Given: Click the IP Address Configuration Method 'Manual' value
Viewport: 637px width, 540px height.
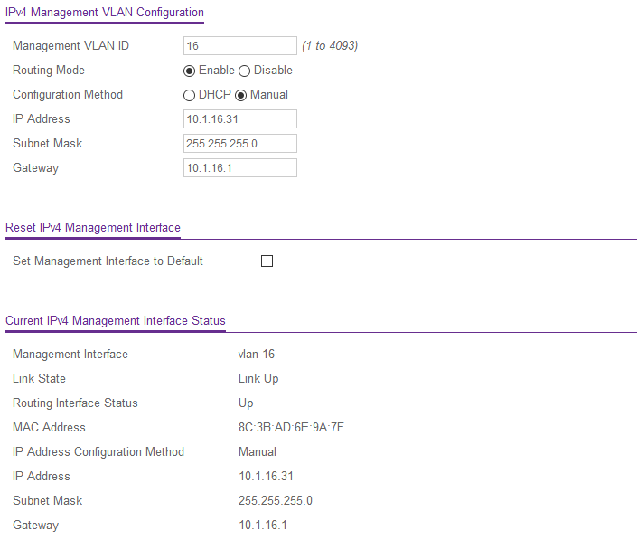Looking at the screenshot, I should click(258, 451).
